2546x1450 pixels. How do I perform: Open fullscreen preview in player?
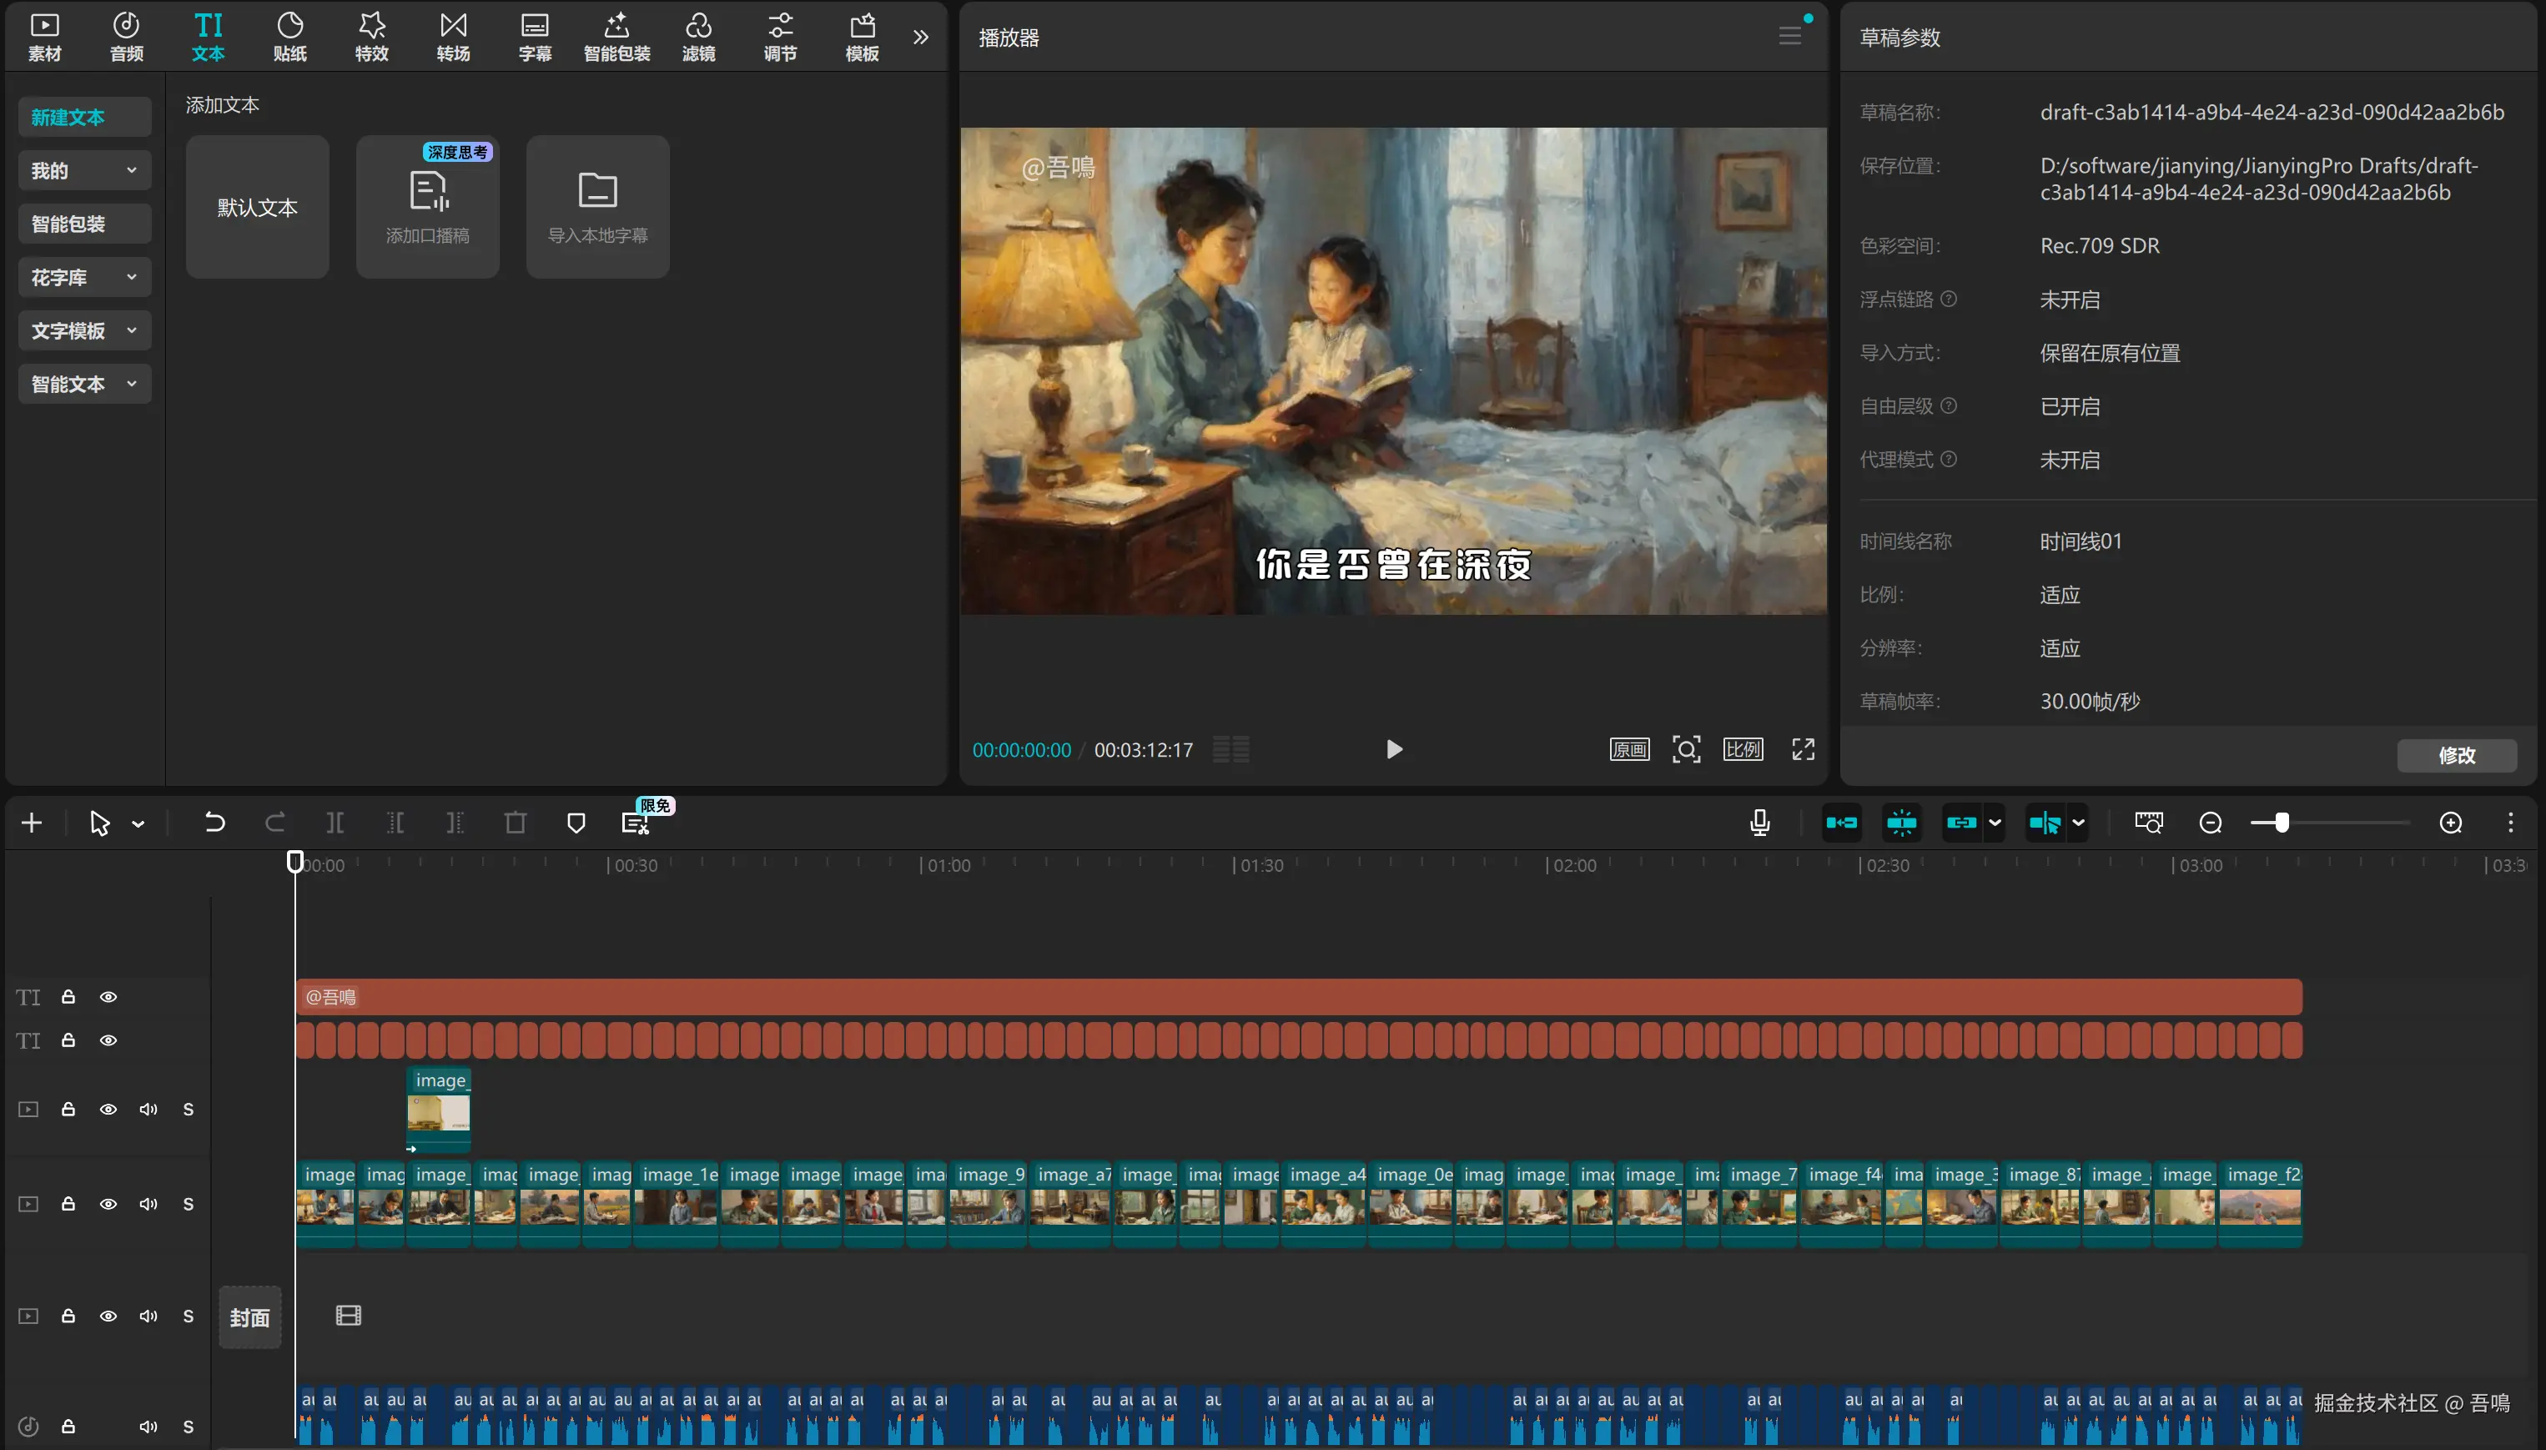tap(1804, 749)
